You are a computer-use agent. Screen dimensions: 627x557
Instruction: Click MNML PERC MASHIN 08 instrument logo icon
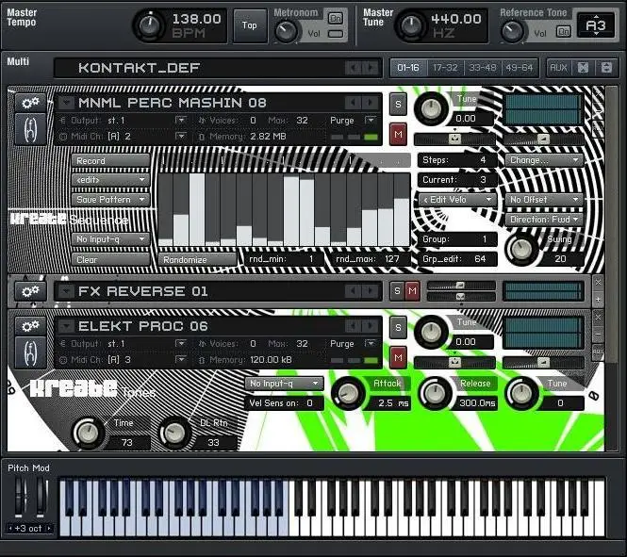[30, 129]
